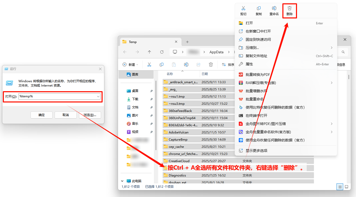Screen dimensions: 356x197
Task: Open a new Explorer tab with the plus icon
Action: 187,42
